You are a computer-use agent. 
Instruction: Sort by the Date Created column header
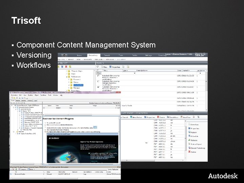[183, 70]
